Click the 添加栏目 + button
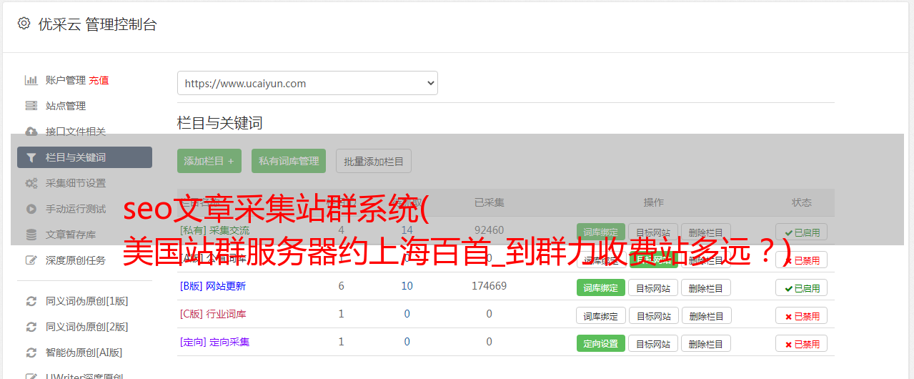The height and width of the screenshot is (379, 914). [x=209, y=161]
